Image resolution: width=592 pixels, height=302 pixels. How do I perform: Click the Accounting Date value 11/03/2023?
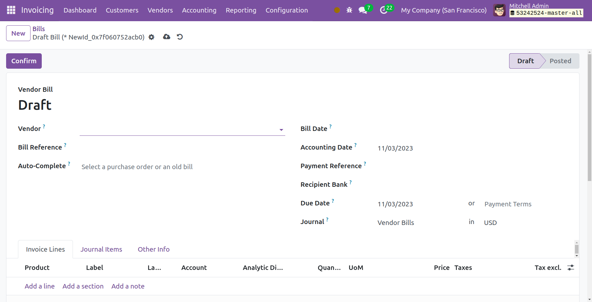click(395, 148)
